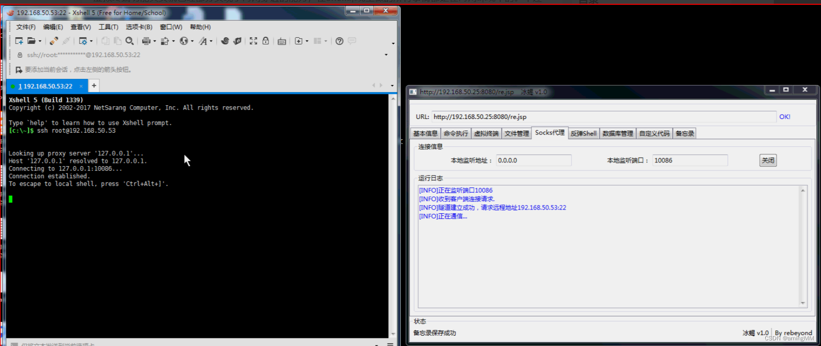821x346 pixels.
Task: Click the Print icon in Xshell toolbar
Action: tap(146, 41)
